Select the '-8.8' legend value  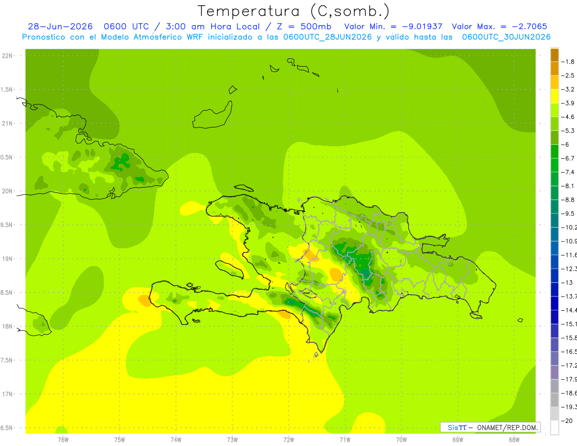pos(568,200)
